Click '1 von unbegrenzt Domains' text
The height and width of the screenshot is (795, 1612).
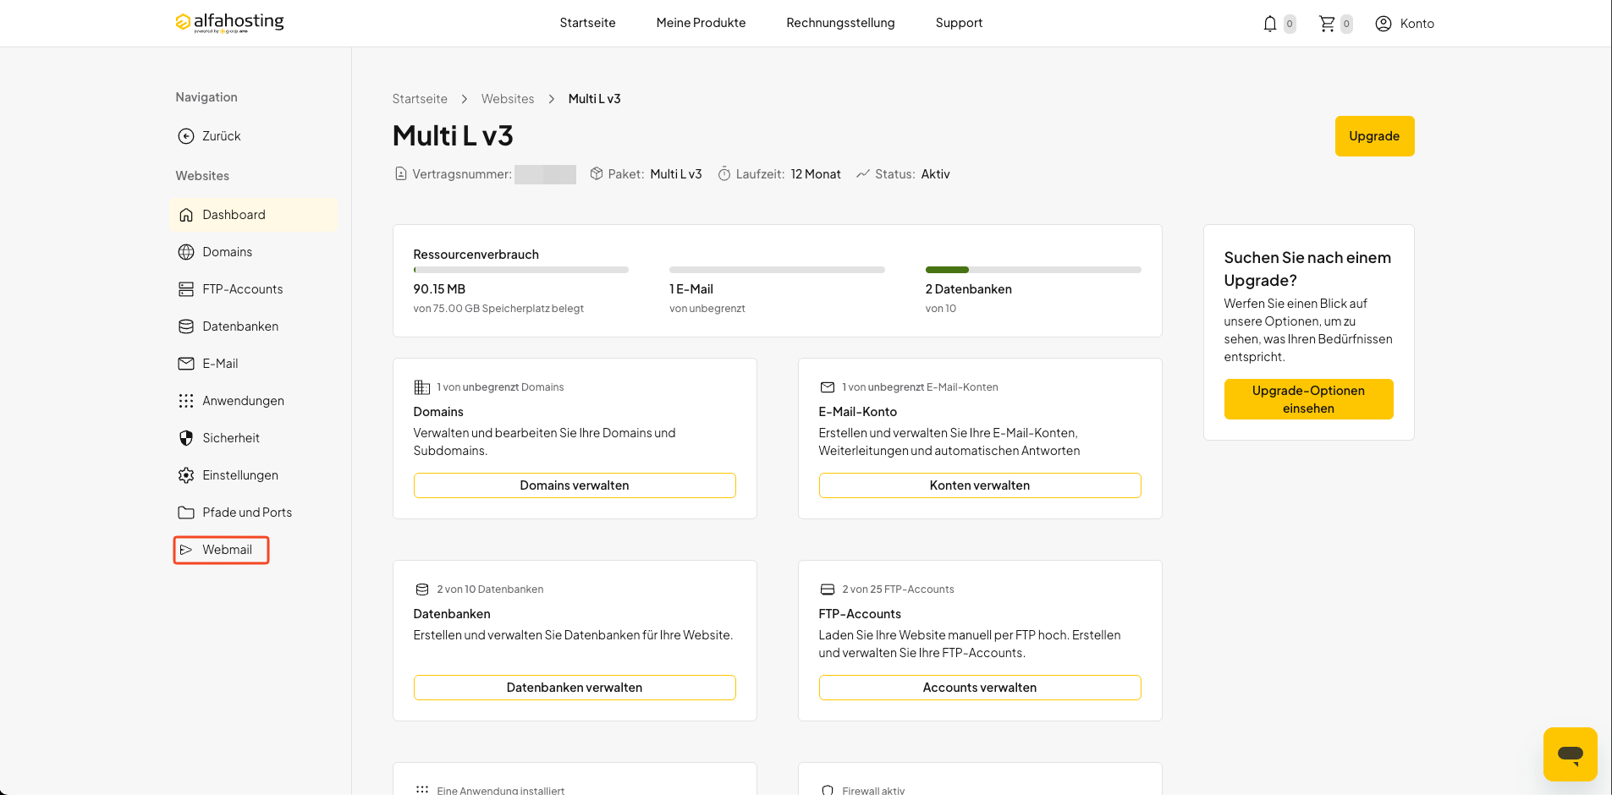coord(500,387)
